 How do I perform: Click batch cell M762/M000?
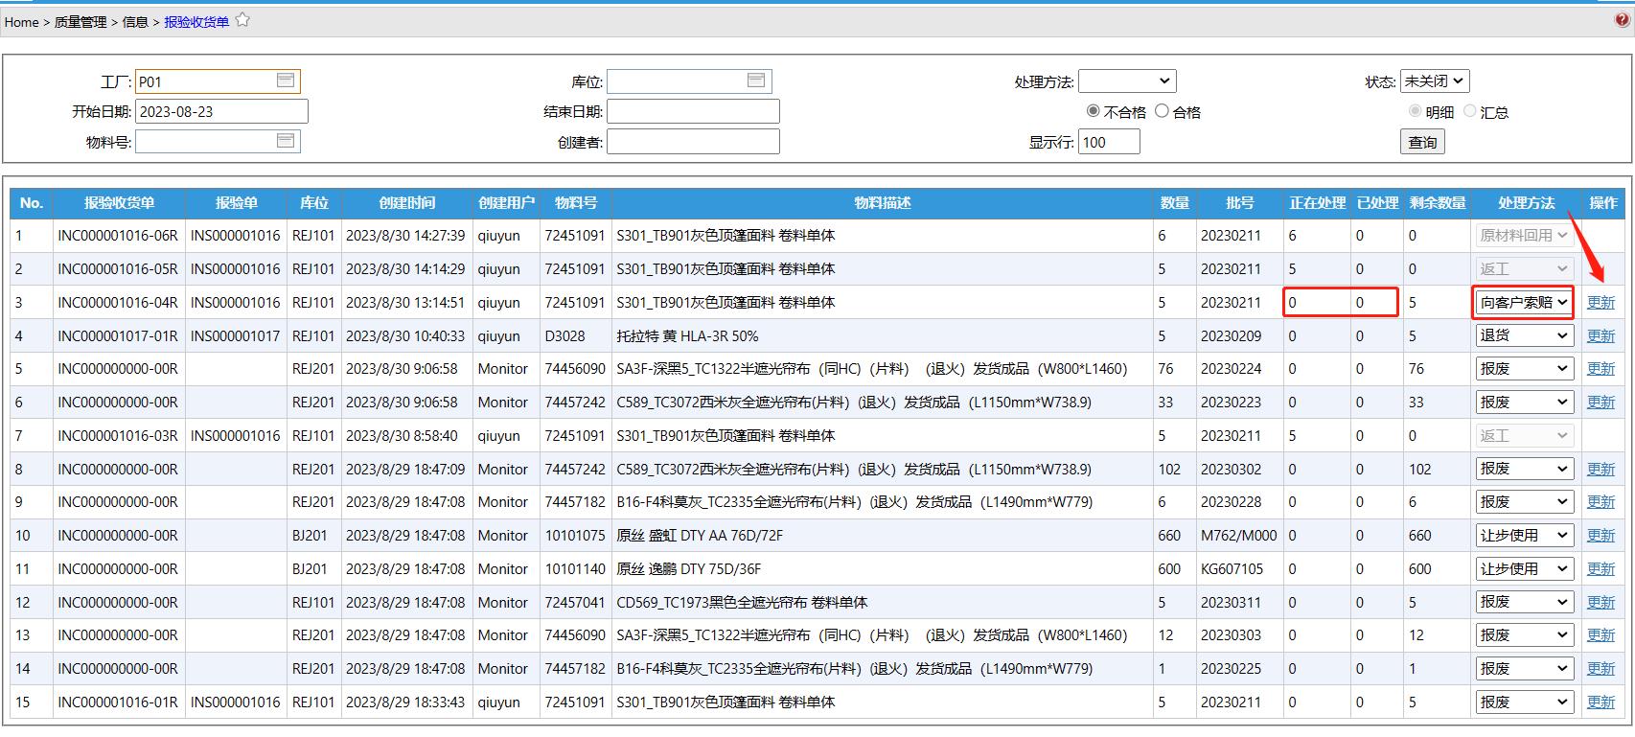coord(1239,535)
